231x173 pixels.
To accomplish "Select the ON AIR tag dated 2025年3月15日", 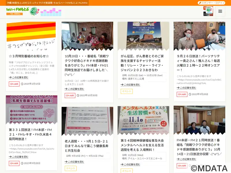I will tap(14, 84).
